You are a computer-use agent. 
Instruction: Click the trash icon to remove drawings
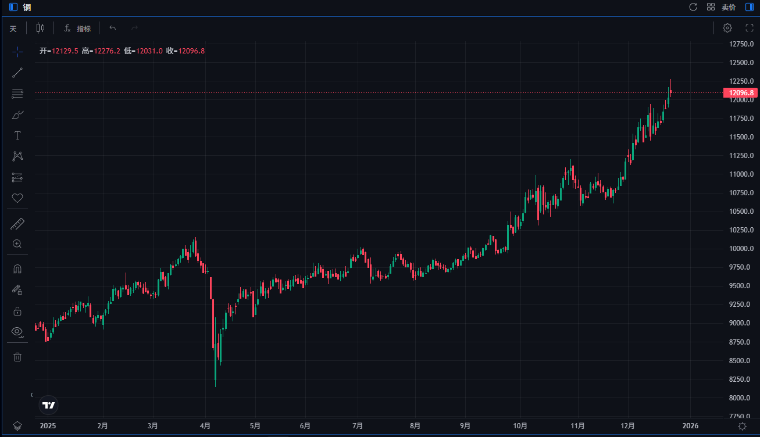pos(17,357)
